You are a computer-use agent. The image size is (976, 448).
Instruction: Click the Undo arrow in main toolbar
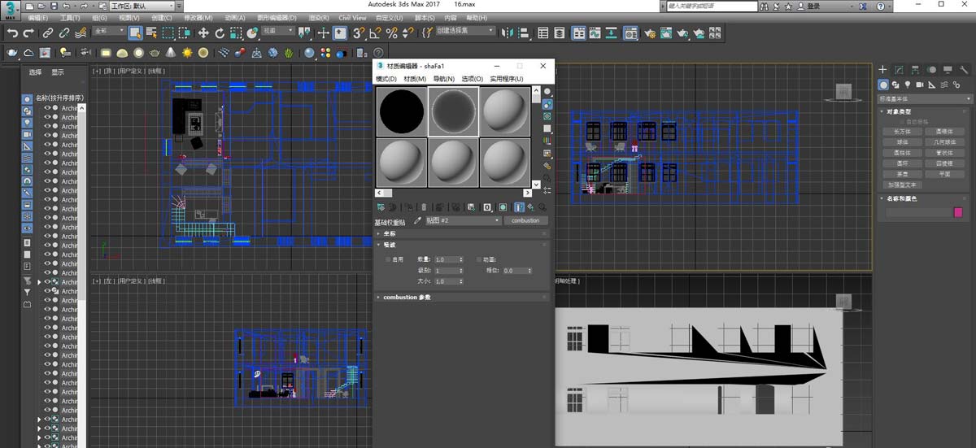tap(12, 33)
